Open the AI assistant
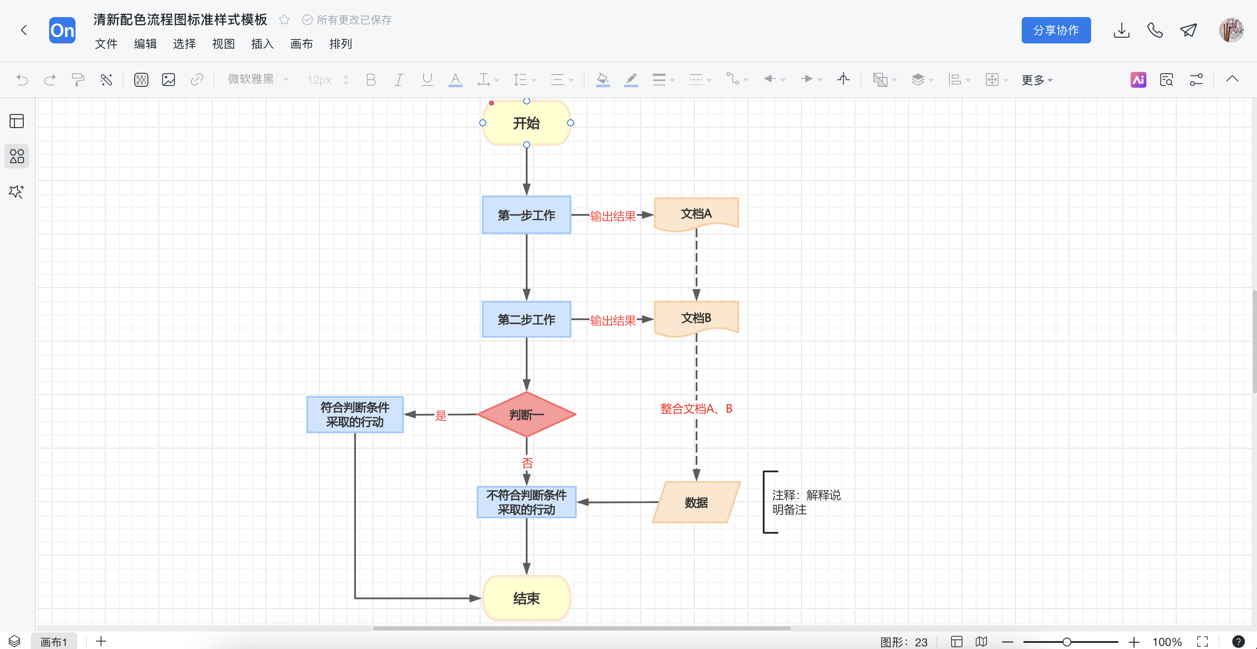Image resolution: width=1257 pixels, height=649 pixels. coord(1138,79)
